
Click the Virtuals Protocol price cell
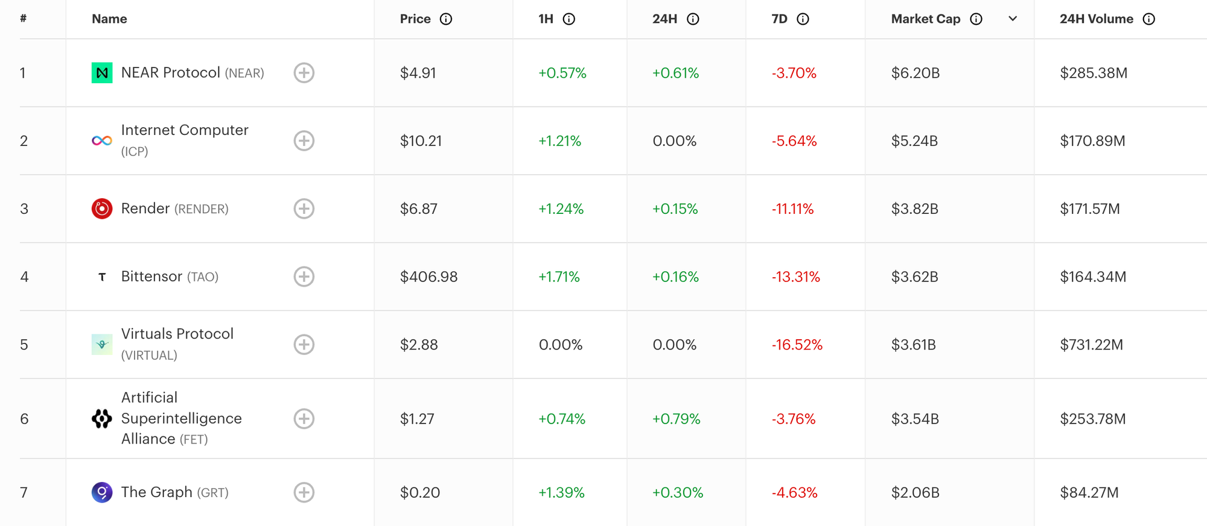pyautogui.click(x=420, y=345)
